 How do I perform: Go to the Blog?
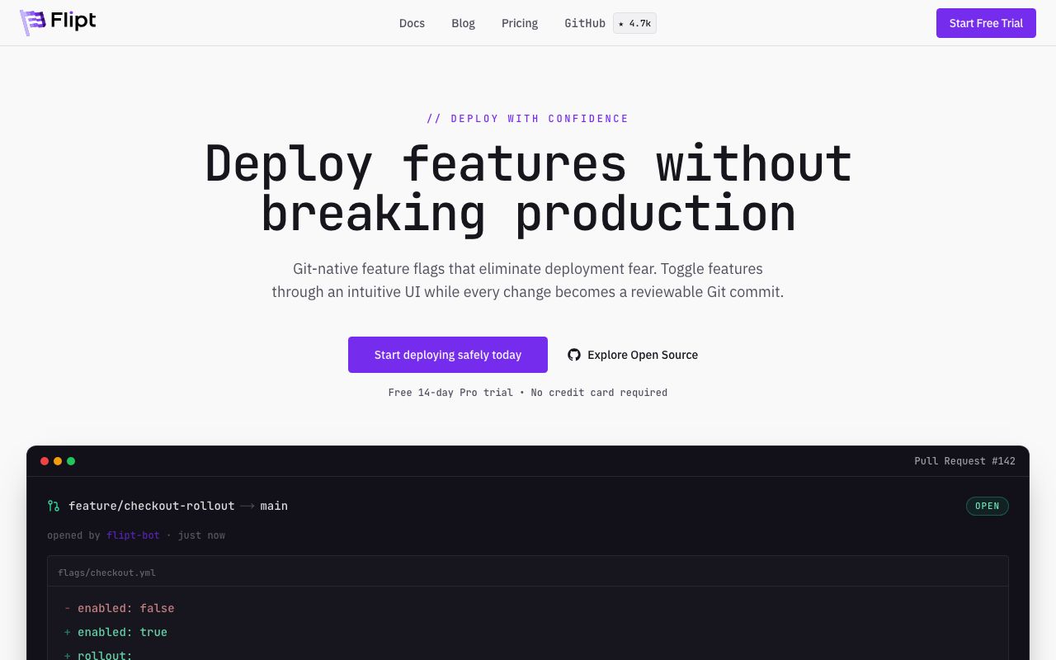(463, 23)
